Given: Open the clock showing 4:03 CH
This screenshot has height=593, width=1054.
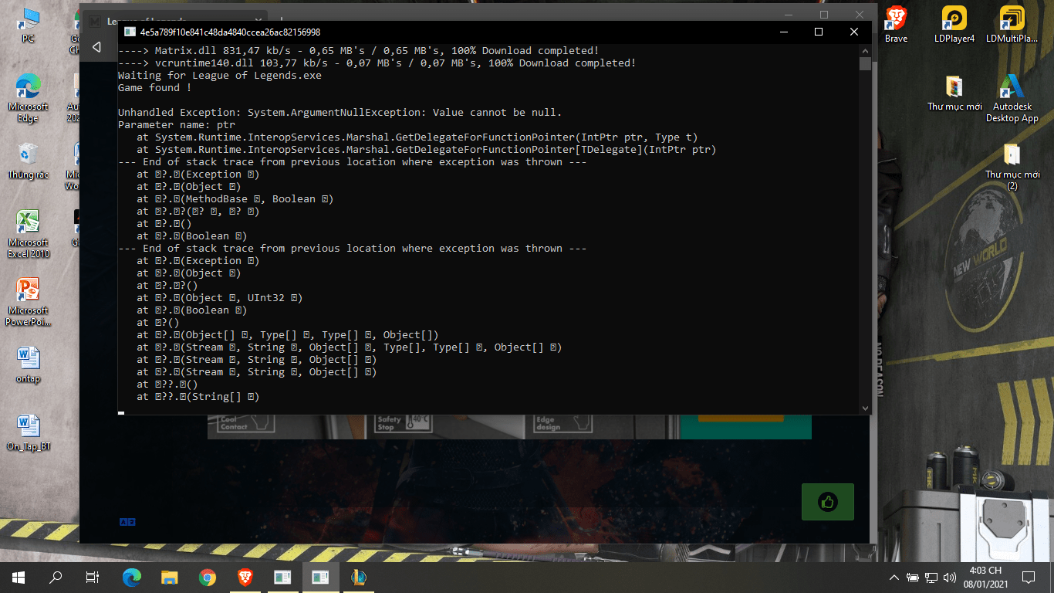Looking at the screenshot, I should (x=985, y=577).
